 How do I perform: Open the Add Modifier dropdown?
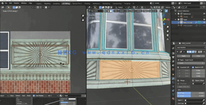[191, 48]
